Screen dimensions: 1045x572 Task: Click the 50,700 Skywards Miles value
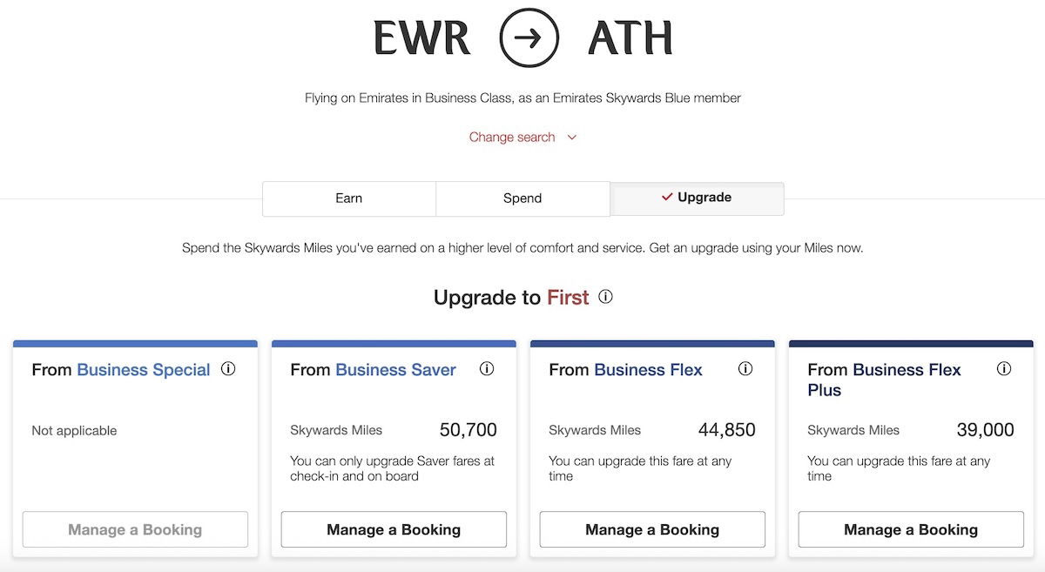point(469,430)
